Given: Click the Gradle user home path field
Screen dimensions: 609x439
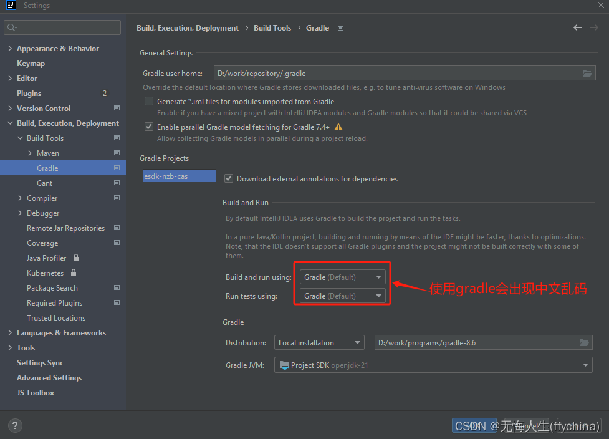Looking at the screenshot, I should pyautogui.click(x=405, y=74).
